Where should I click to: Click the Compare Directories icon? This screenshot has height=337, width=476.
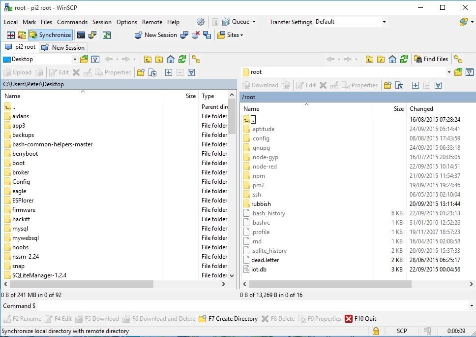click(x=10, y=35)
